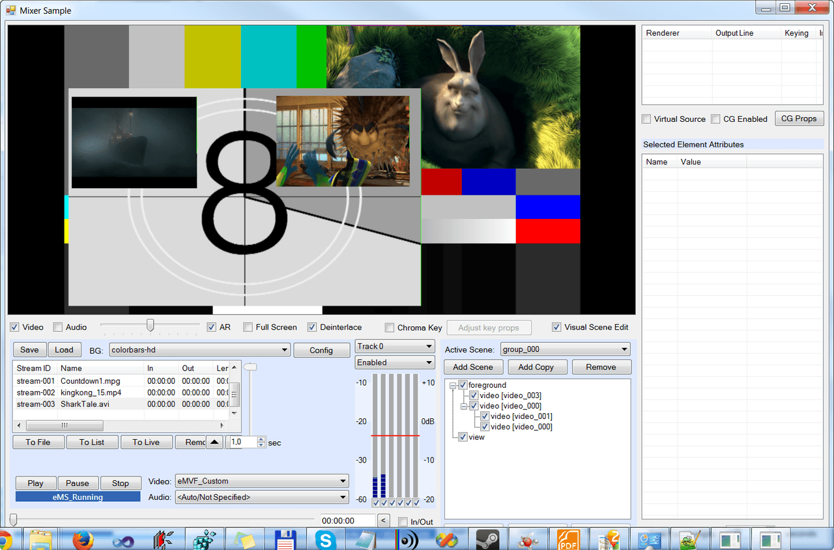Screen dimensions: 834x550
Task: Uncheck the foreground node checkbox
Action: point(463,385)
